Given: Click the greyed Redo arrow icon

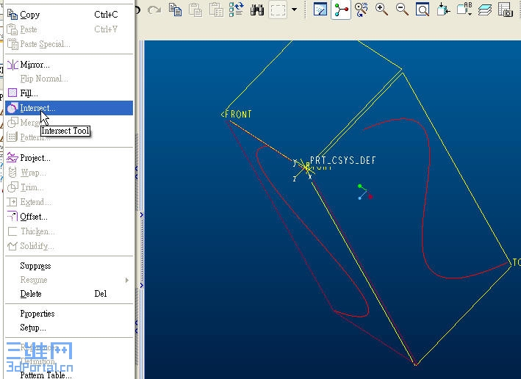Looking at the screenshot, I should click(x=154, y=10).
